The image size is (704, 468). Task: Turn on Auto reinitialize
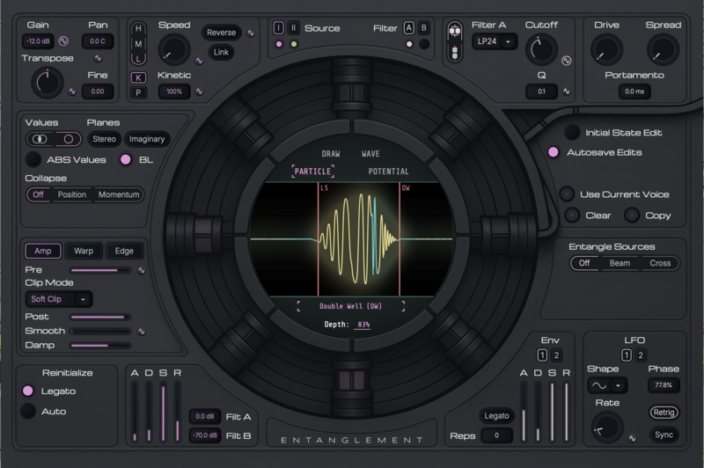(x=29, y=411)
